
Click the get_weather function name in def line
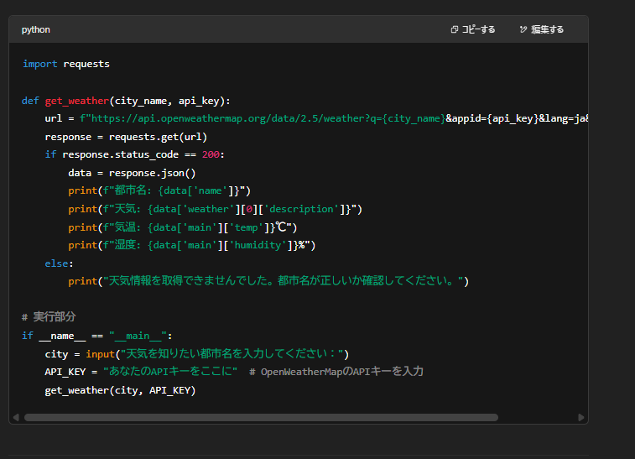77,101
